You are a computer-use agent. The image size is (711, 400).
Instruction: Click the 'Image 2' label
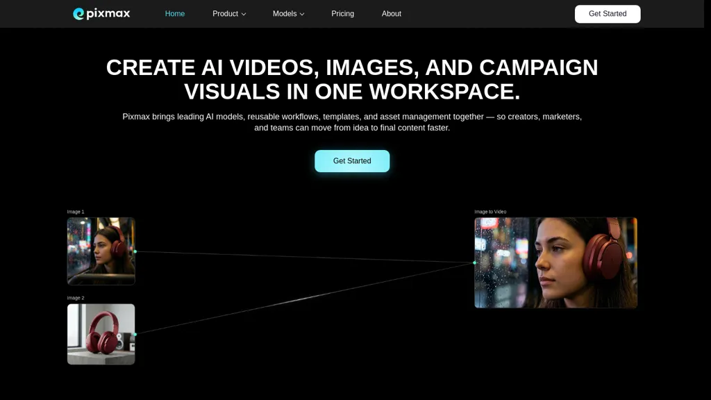point(76,298)
